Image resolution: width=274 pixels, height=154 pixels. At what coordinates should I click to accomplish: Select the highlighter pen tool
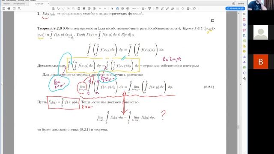pos(162,9)
